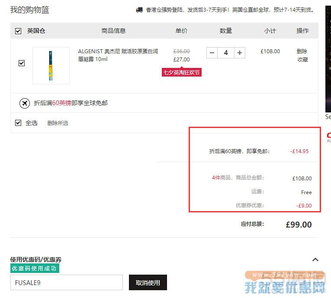The height and width of the screenshot is (298, 331).
Task: Toggle the 全选 select-all checkbox
Action: pos(18,123)
